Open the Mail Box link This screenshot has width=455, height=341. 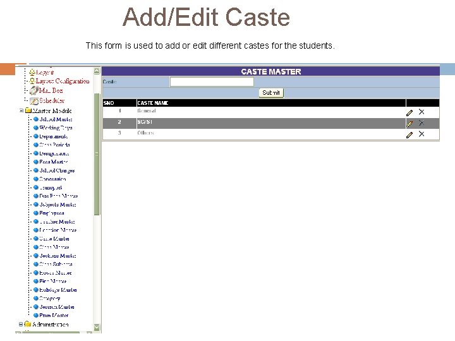[x=51, y=90]
